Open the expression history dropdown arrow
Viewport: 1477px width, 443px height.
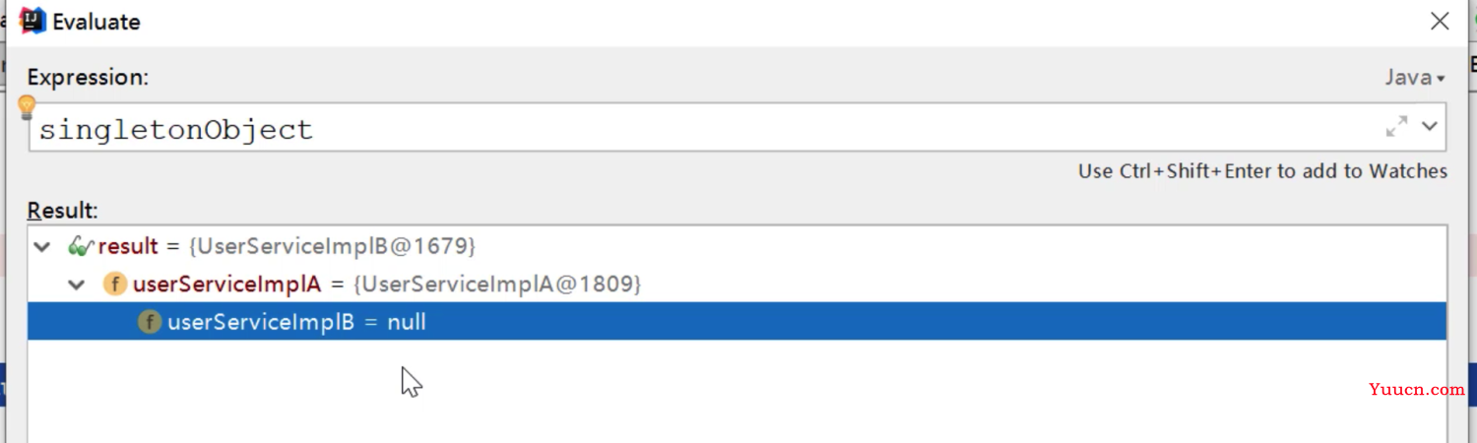[1430, 126]
